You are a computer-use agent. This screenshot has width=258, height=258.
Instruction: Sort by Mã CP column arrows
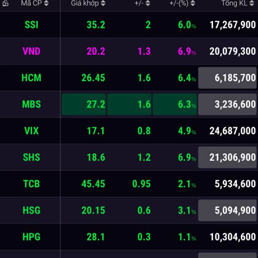(46, 3)
